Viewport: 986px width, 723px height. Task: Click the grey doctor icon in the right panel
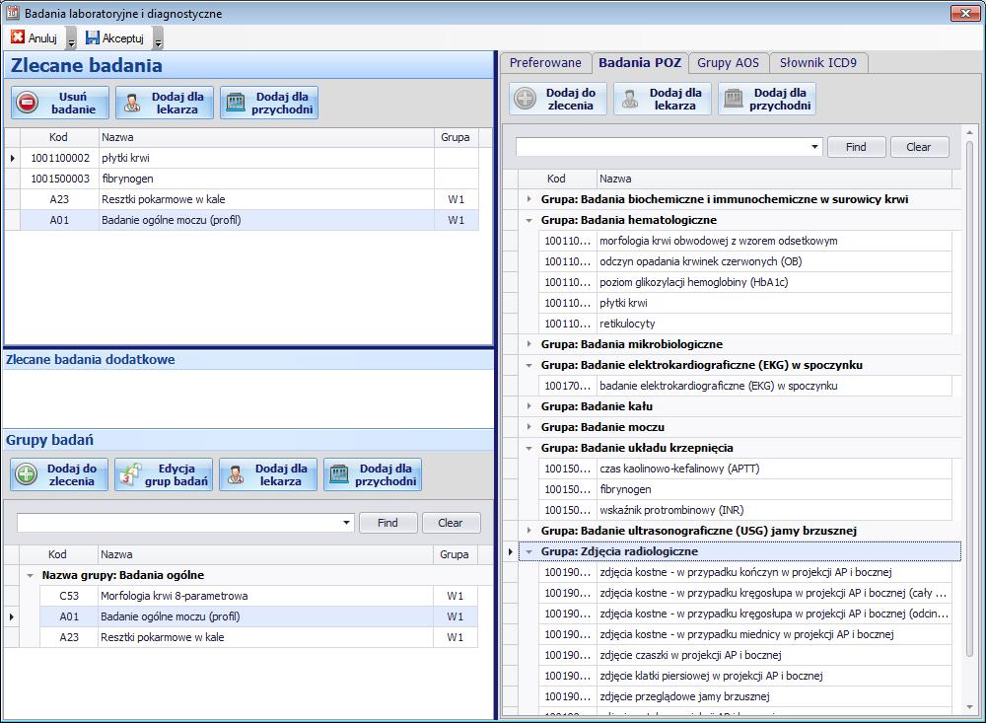[x=630, y=99]
